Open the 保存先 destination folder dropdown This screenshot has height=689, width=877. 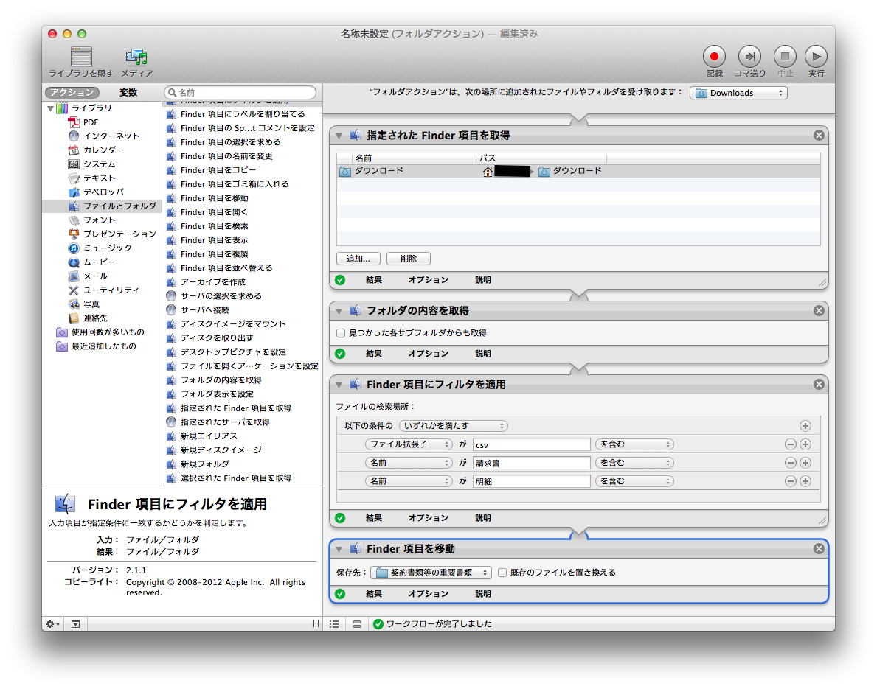(431, 573)
